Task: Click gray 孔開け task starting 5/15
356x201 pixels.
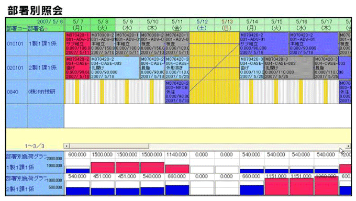Action: point(289,68)
